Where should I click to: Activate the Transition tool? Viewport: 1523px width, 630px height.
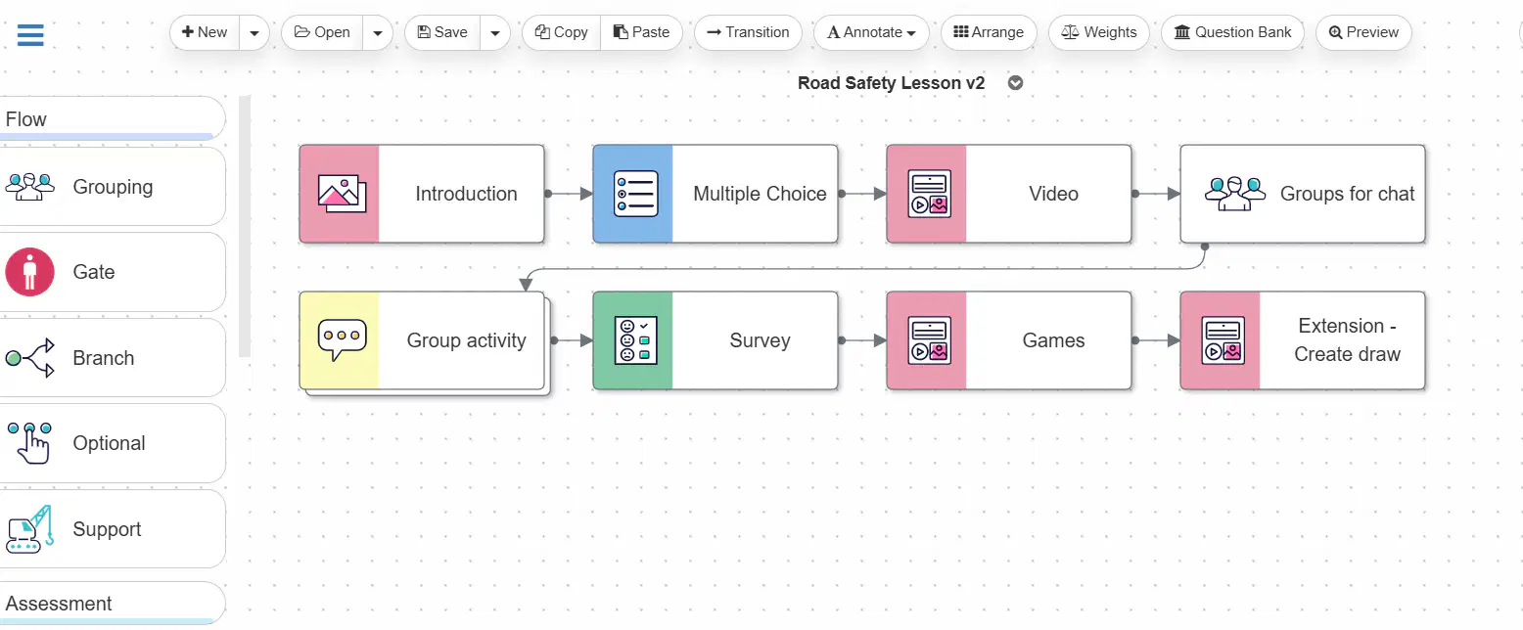tap(748, 32)
